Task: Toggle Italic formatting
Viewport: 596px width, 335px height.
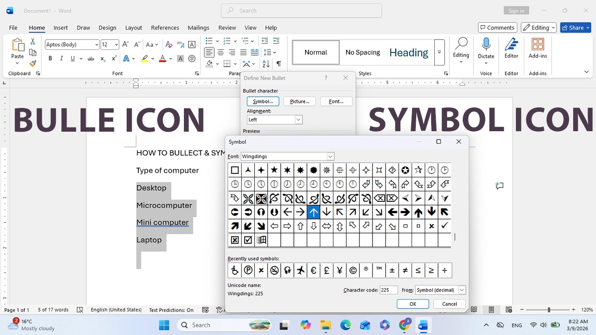Action: pyautogui.click(x=61, y=59)
